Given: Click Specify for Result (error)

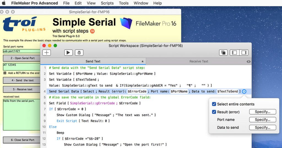Looking at the screenshot, I should coord(262,112).
